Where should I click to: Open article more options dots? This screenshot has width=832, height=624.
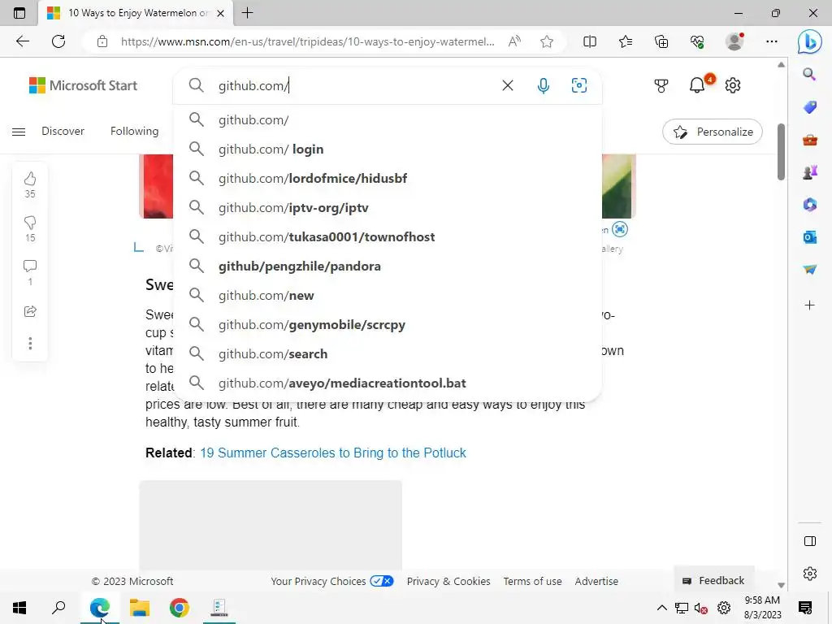click(30, 344)
